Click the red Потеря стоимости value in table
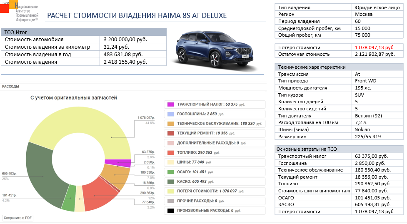407x224 pixels. click(x=375, y=47)
